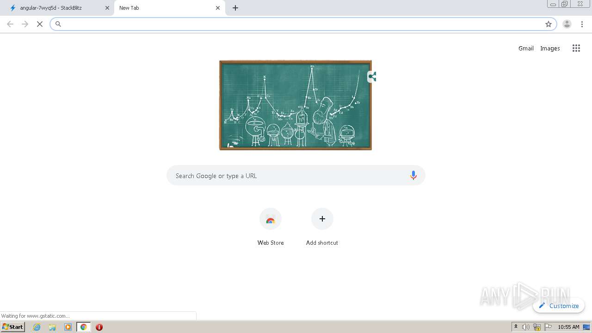The image size is (592, 333).
Task: Focus the address bar
Action: pos(303,24)
